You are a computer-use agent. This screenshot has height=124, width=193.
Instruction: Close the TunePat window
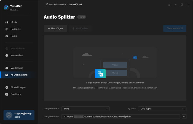point(188,5)
